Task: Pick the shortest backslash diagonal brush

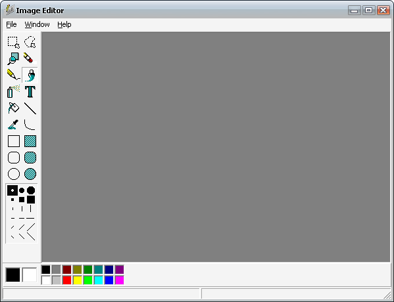Action: pyautogui.click(x=12, y=236)
